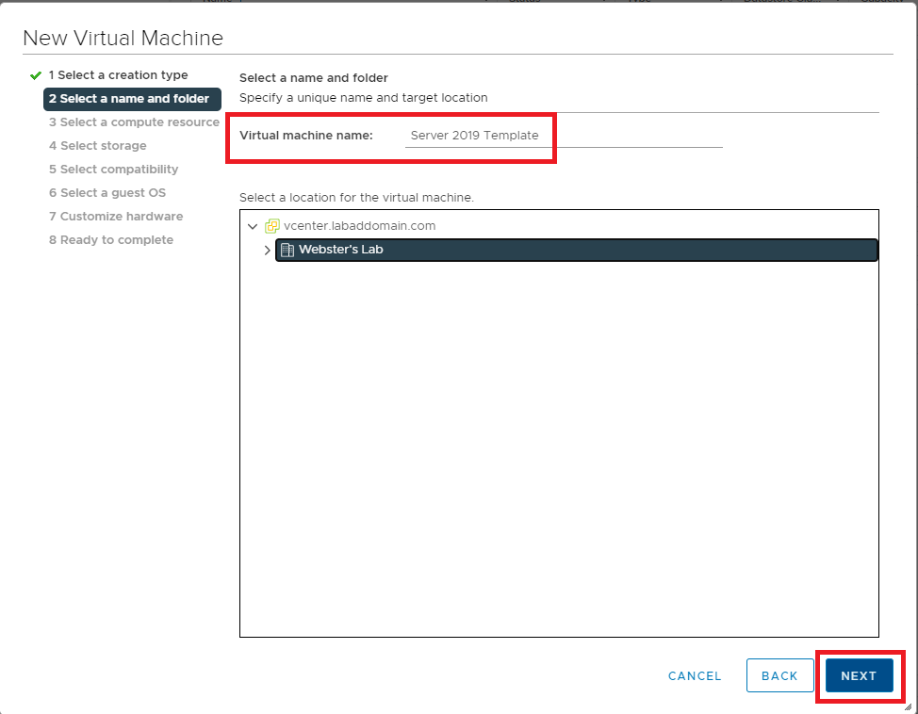Viewport: 918px width, 714px height.
Task: Jump to step 8 Ready to complete
Action: [x=110, y=240]
